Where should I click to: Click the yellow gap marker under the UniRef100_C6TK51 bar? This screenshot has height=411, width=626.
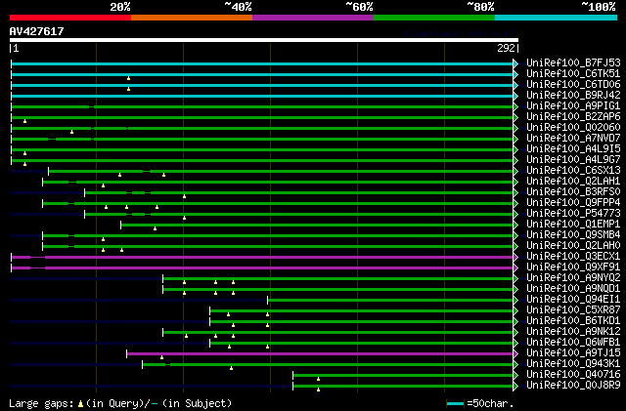pos(128,78)
